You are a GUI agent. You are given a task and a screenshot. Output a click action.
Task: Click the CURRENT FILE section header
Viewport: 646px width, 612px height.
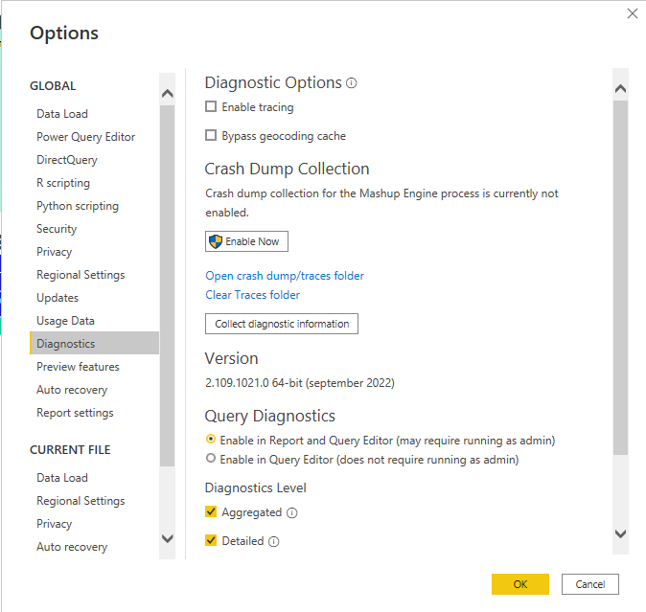pos(70,450)
